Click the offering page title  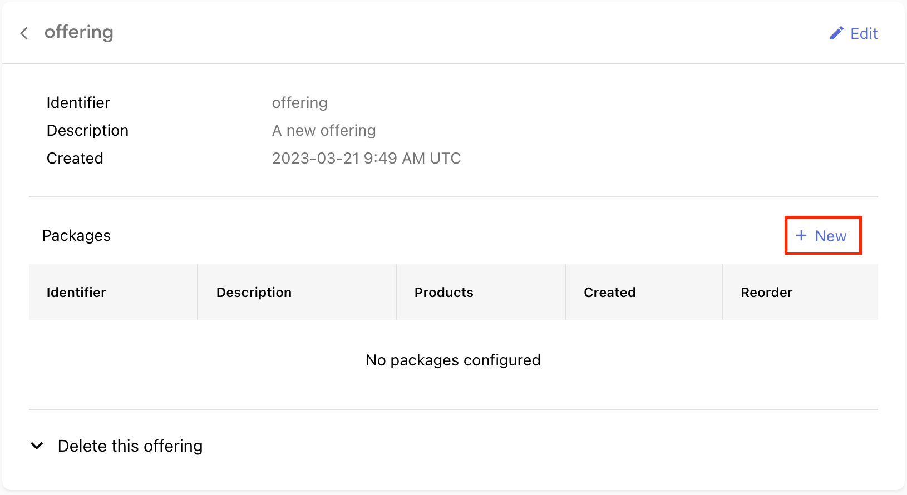(x=79, y=32)
